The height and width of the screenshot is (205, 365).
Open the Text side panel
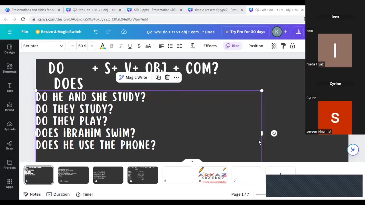point(9,87)
